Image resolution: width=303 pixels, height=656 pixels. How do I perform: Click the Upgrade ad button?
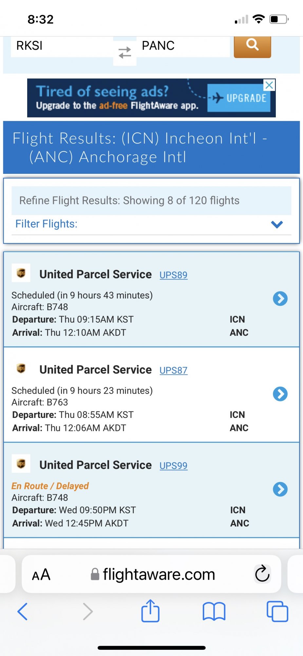239,98
